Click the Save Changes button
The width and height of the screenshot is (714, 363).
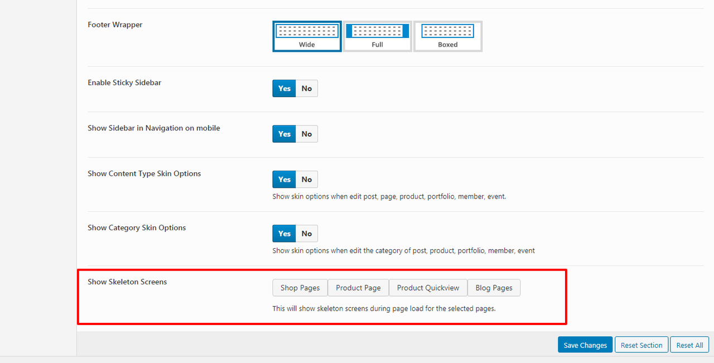point(585,345)
